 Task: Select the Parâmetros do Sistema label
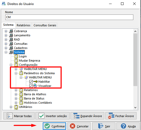[x=39, y=73]
